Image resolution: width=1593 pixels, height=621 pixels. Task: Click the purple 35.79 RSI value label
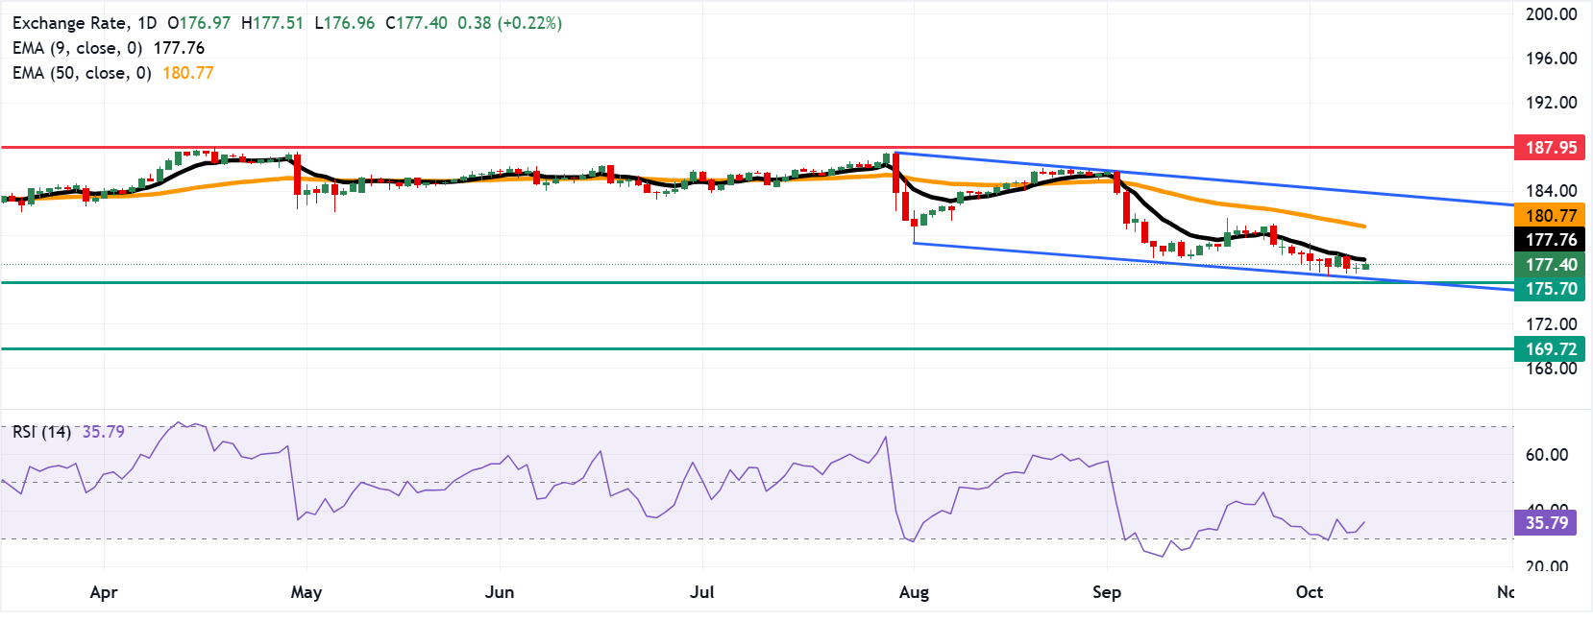[1546, 523]
